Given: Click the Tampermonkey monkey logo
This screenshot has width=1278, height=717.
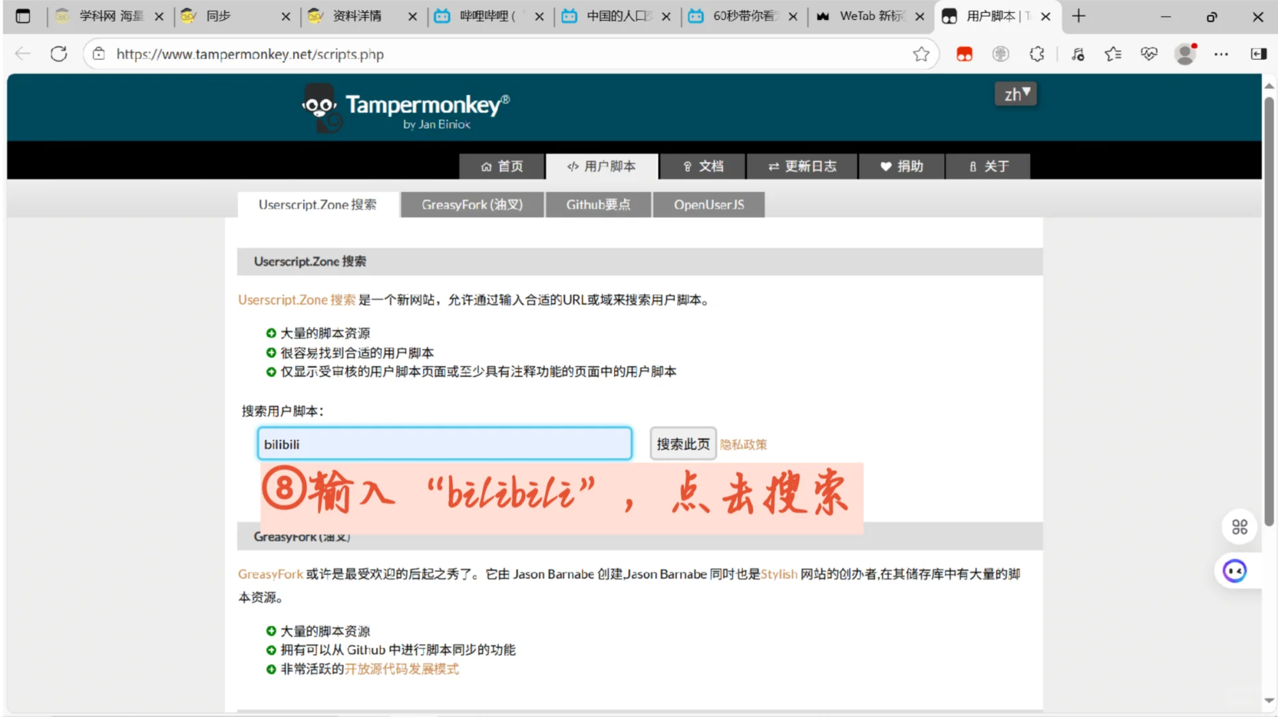Looking at the screenshot, I should pos(322,106).
